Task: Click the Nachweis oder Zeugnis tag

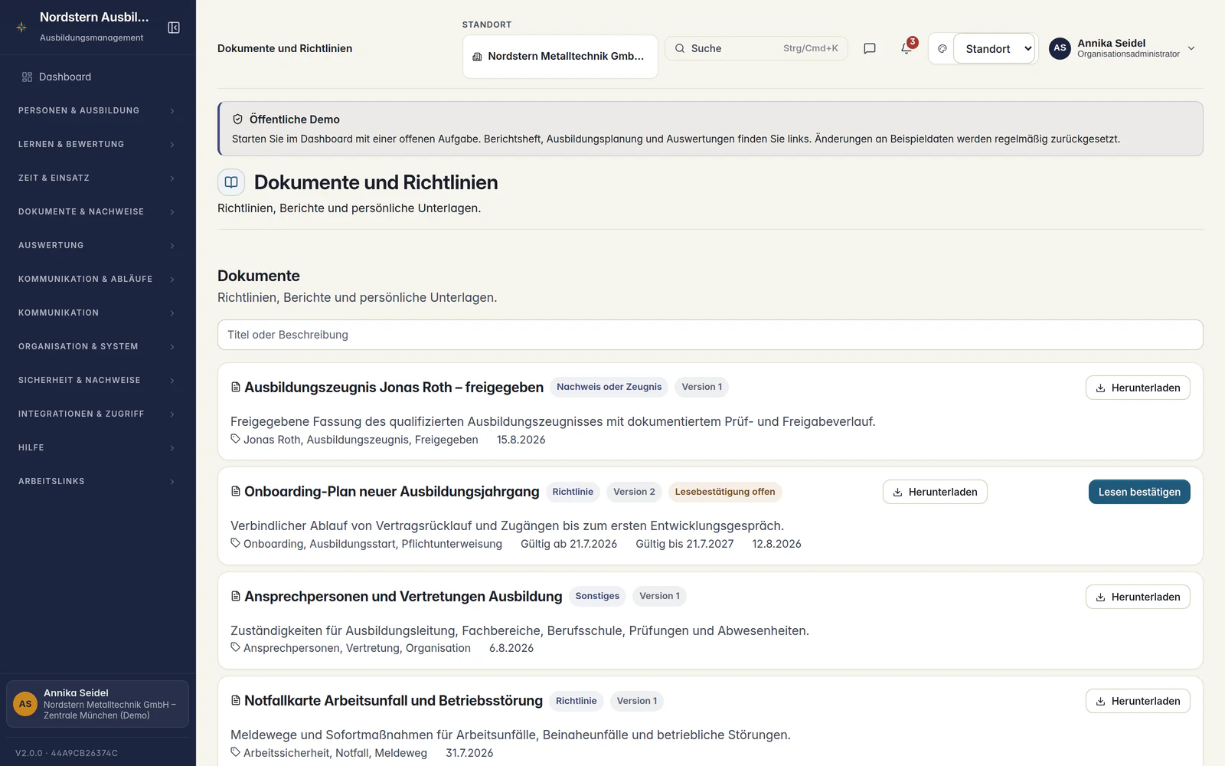Action: tap(609, 387)
